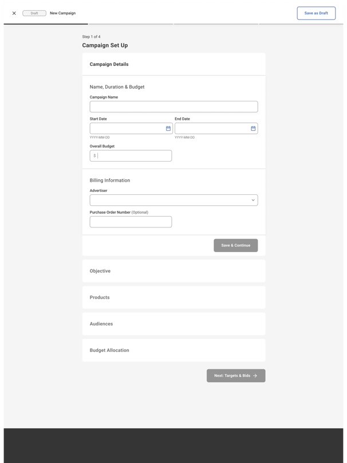Click the arrow on Next: Targets & Bids

pyautogui.click(x=255, y=375)
